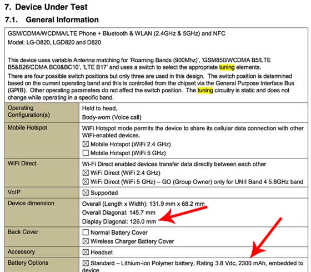Viewport: 311px width, 272px height.
Task: Check the Mobile Hotspot (WiFi 2.4 GHz) checkbox
Action: click(86, 144)
